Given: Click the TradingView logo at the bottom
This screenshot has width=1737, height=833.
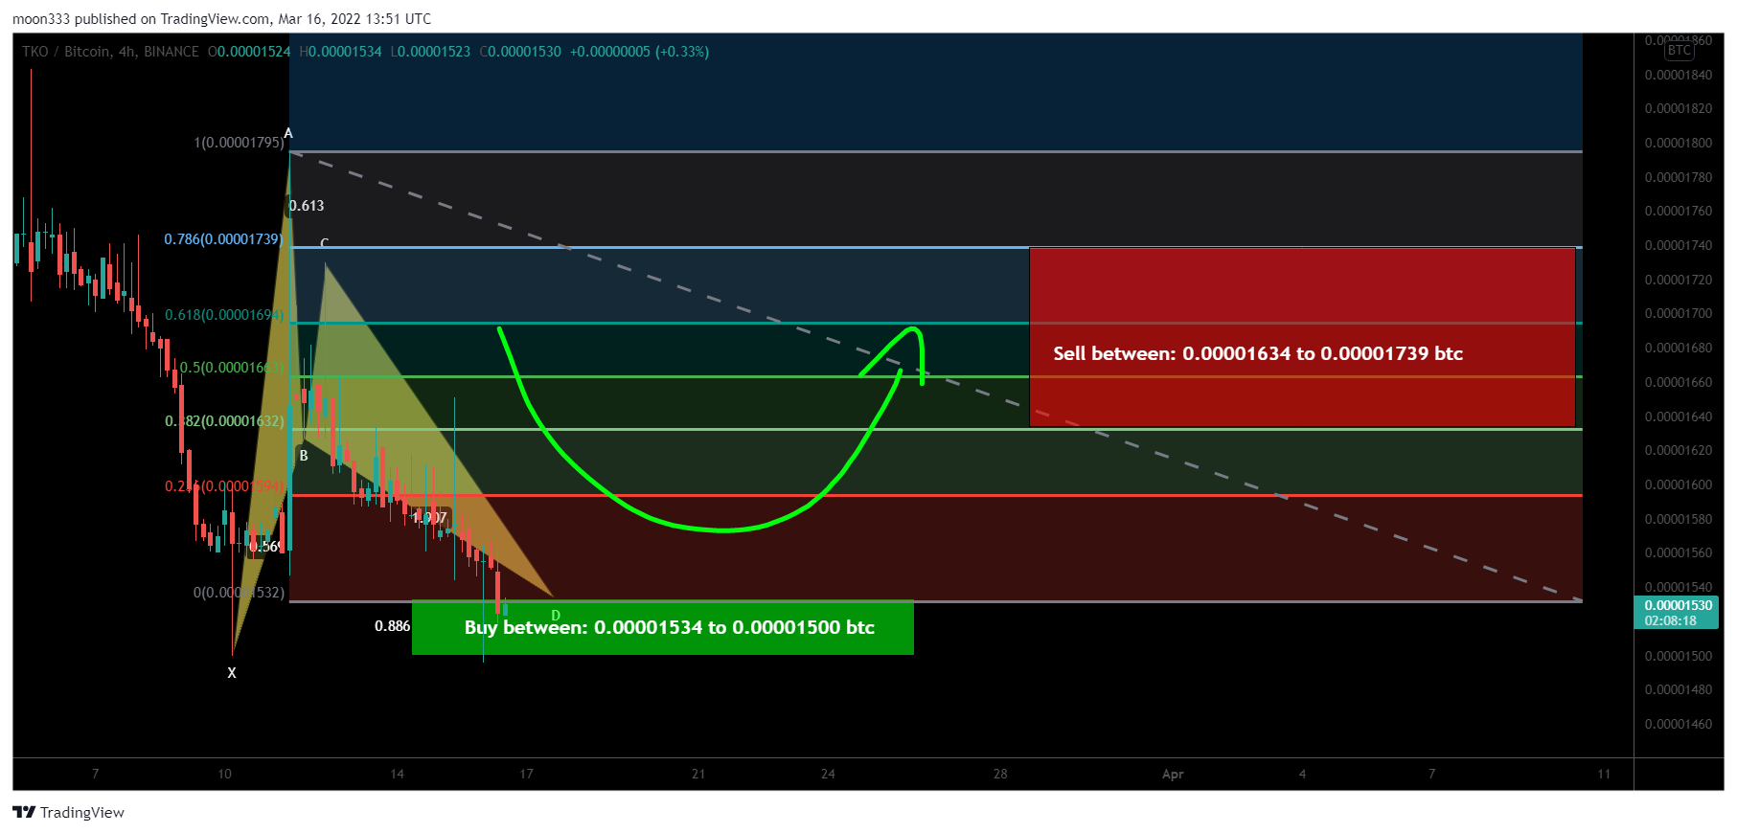Looking at the screenshot, I should (68, 812).
